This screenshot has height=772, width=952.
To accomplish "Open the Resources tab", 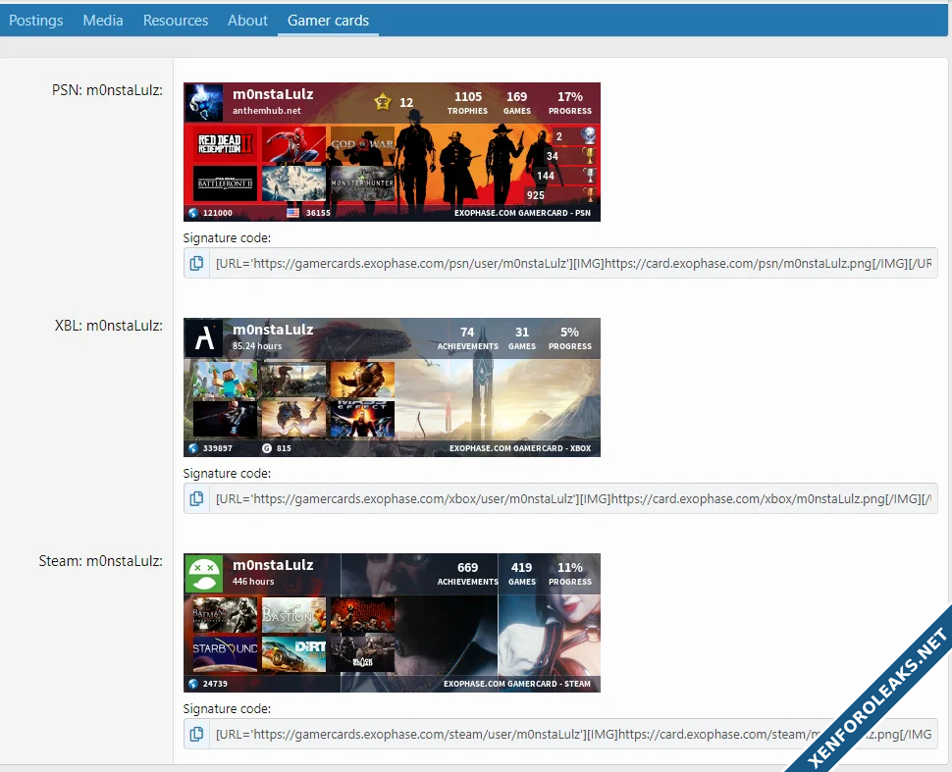I will point(176,20).
